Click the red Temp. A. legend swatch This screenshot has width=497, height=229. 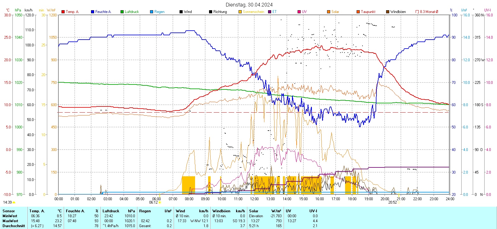coord(63,12)
